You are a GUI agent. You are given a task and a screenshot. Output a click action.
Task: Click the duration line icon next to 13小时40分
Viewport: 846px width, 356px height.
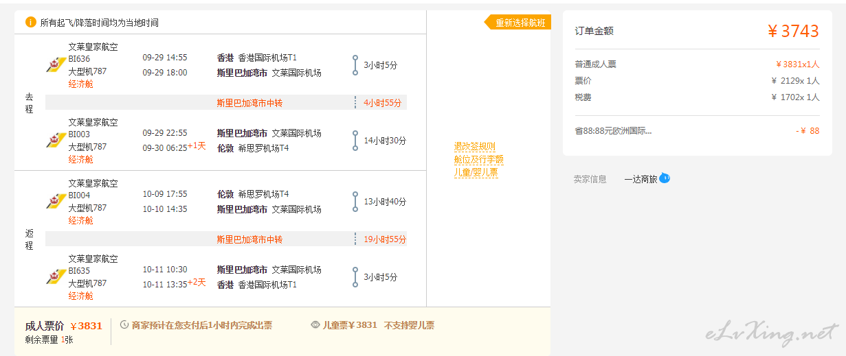point(355,201)
